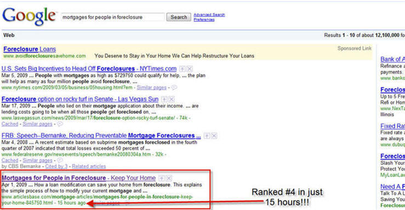Click the '15 hours ago' text
This screenshot has width=405, height=210.
(71, 203)
